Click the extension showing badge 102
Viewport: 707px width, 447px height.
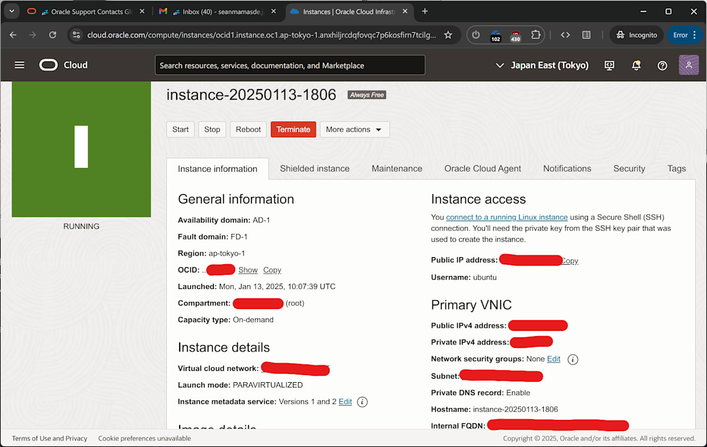coord(495,35)
